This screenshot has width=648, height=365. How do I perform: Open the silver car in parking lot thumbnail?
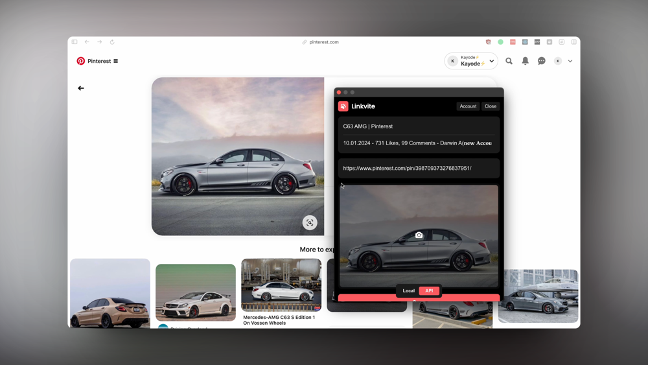click(x=452, y=314)
